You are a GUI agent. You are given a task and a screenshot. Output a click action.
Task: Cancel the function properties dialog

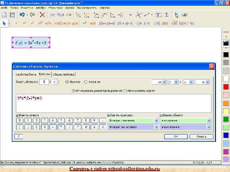(x=201, y=136)
